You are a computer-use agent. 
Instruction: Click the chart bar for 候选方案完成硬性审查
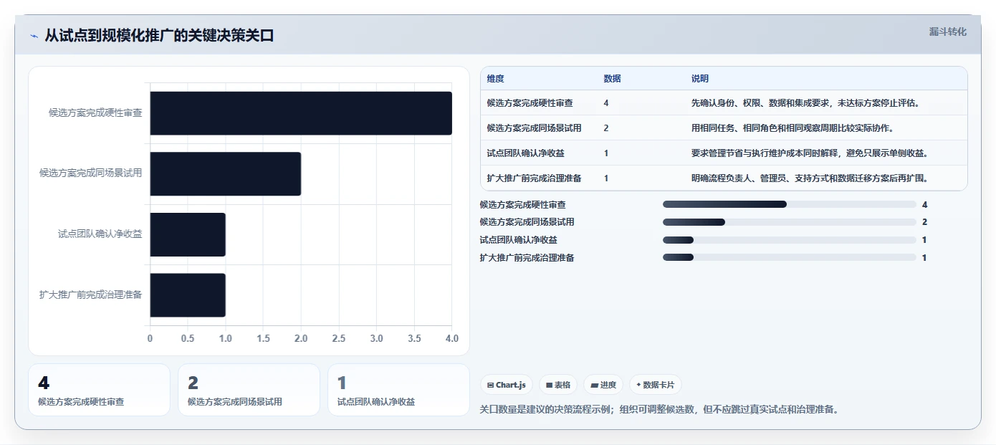point(301,113)
